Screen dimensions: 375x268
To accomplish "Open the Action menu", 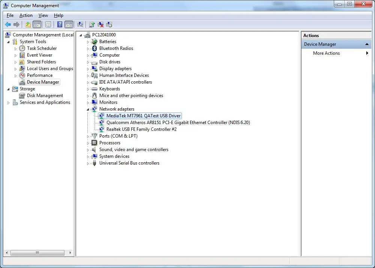I will click(26, 15).
